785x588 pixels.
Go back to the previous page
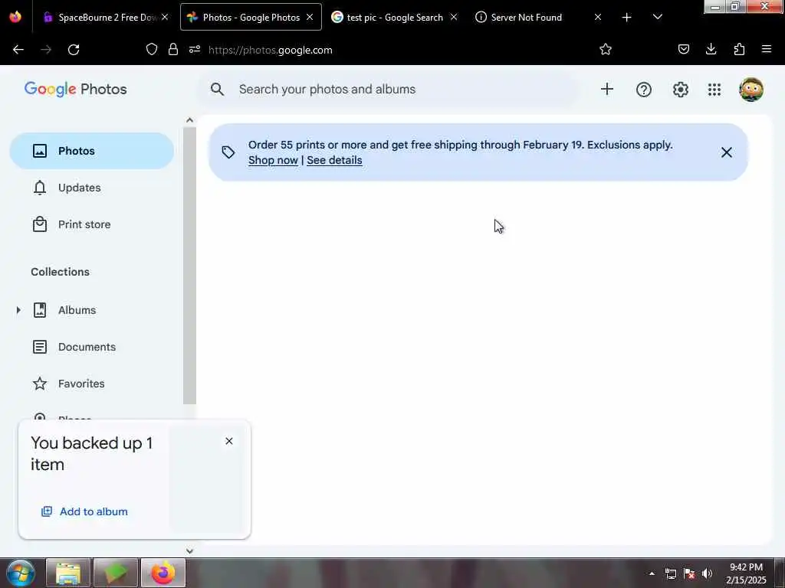[18, 50]
